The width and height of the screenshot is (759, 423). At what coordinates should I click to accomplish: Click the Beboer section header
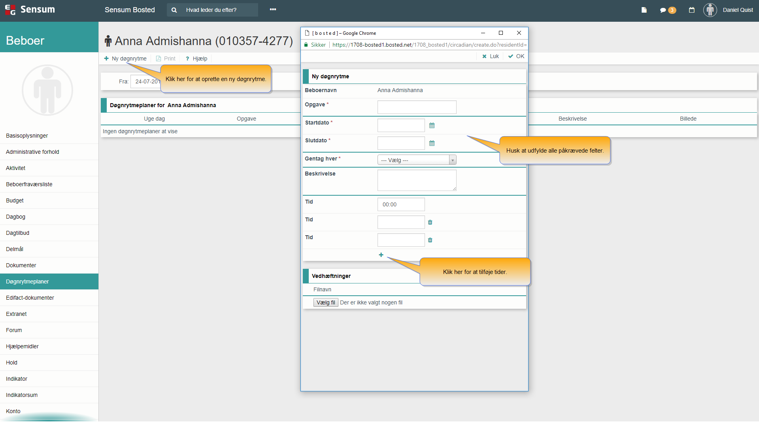pyautogui.click(x=49, y=37)
